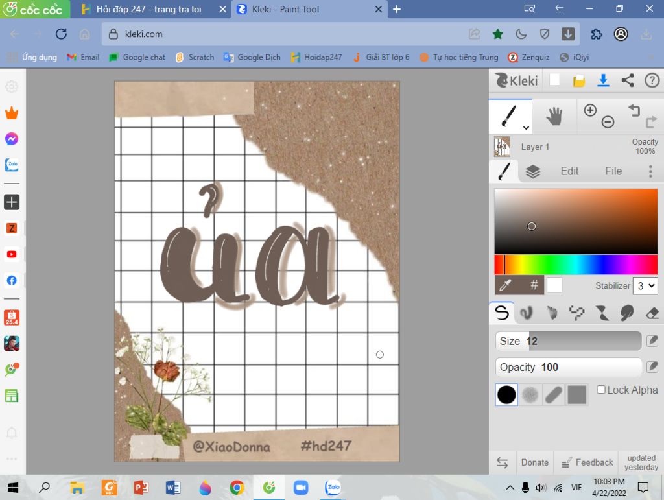
Task: Toggle pressure sensitivity for Opacity
Action: tap(652, 366)
